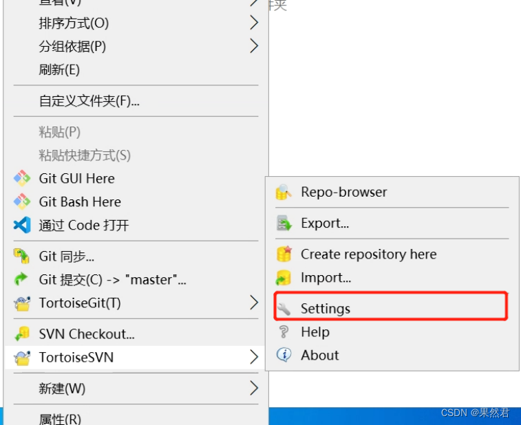Viewport: 521px width, 425px height.
Task: Choose Git 提交(C) -> "master"... label
Action: [x=113, y=280]
